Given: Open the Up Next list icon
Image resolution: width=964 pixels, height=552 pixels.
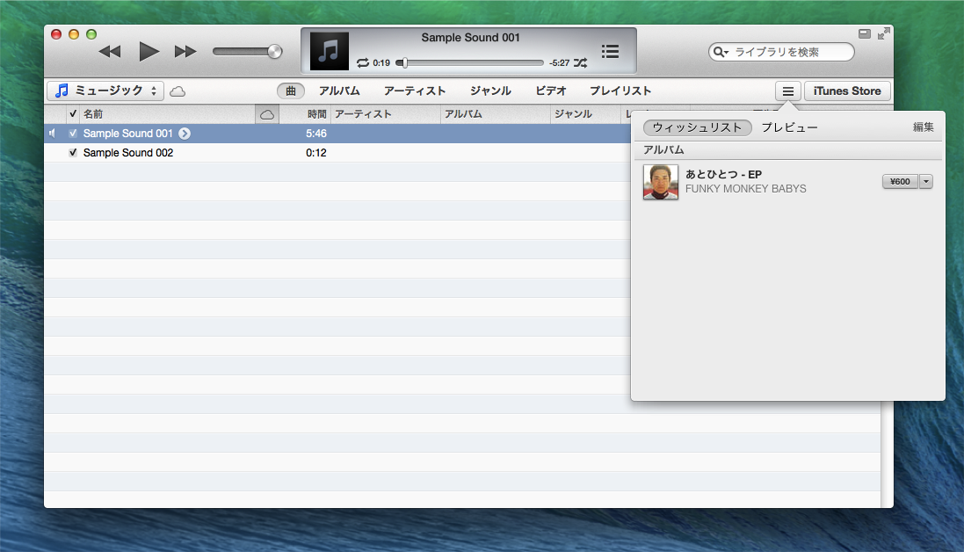Looking at the screenshot, I should click(x=610, y=52).
